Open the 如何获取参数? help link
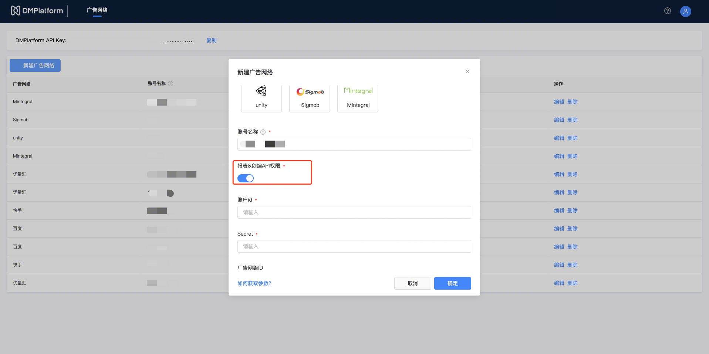 254,283
